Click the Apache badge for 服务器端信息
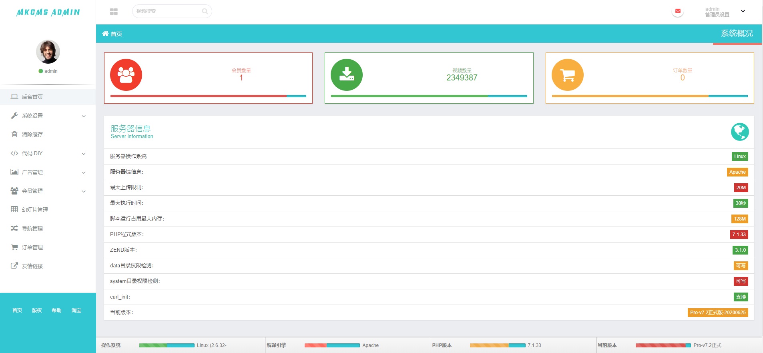763x353 pixels. click(x=737, y=172)
